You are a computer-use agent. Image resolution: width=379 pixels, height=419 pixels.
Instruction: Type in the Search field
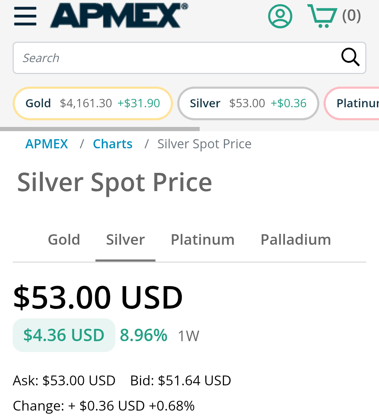click(x=175, y=58)
